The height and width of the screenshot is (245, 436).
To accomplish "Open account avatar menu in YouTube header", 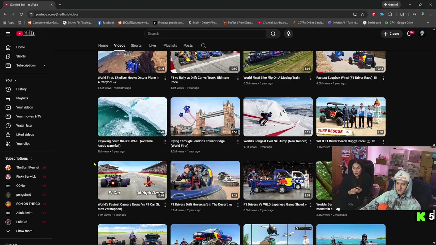I will pyautogui.click(x=422, y=34).
